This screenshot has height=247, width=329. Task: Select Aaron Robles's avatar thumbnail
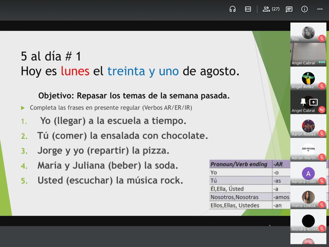[308, 126]
